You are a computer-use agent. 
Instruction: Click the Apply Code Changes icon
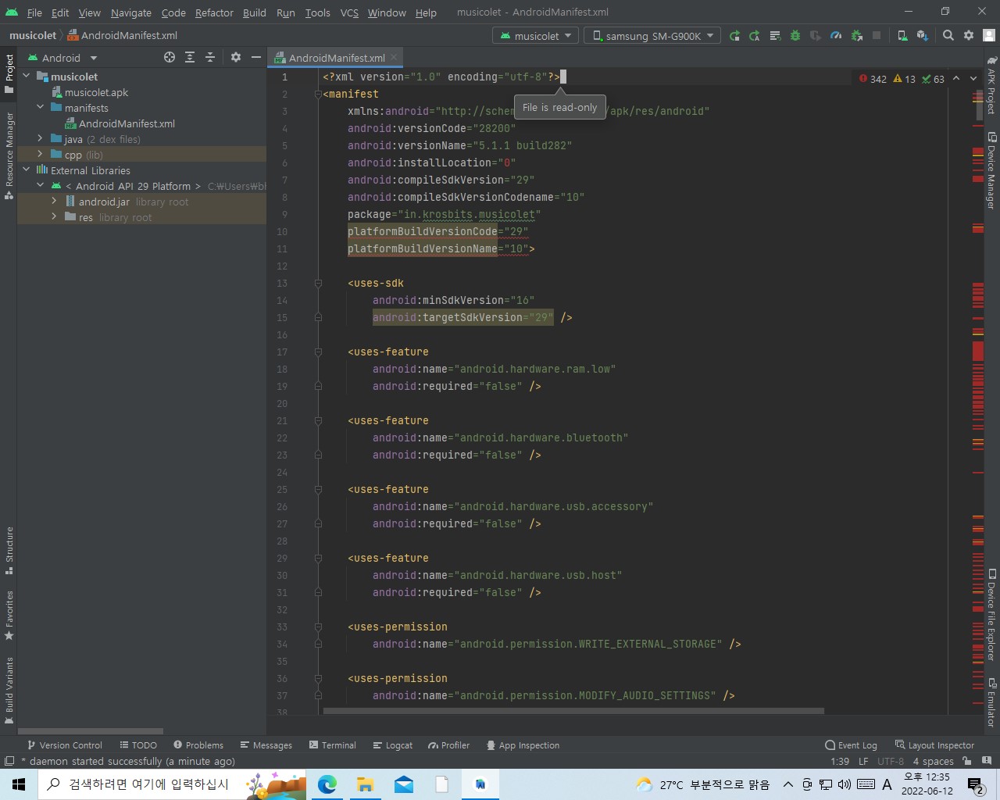coord(775,35)
